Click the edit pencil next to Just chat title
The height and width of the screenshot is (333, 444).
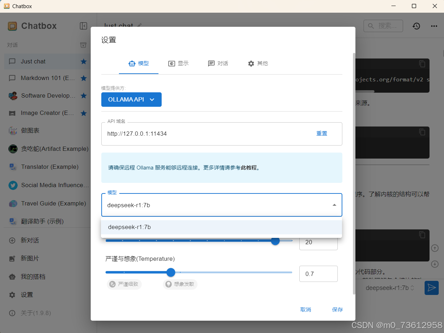coord(139,25)
